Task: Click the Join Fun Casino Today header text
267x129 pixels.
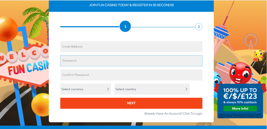Action: (131, 5)
